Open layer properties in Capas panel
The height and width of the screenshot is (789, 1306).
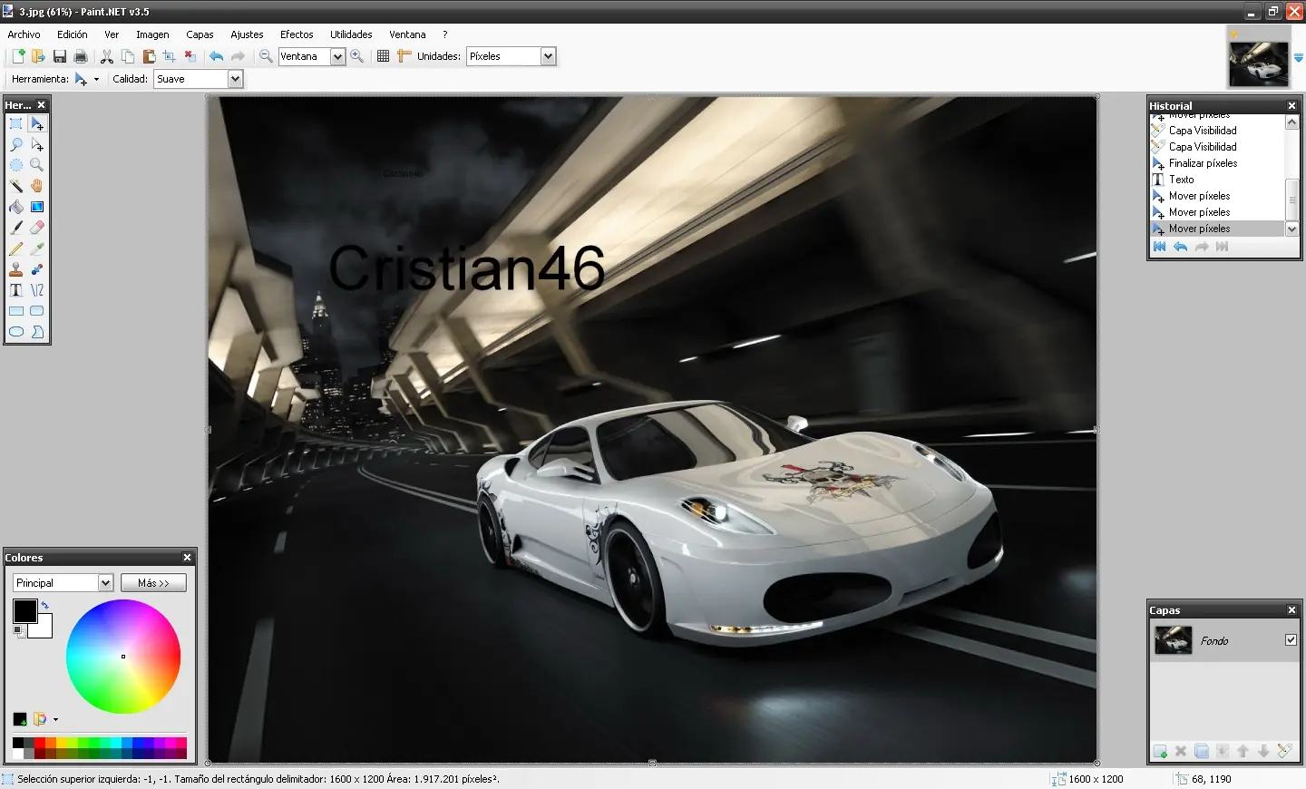(x=1284, y=751)
